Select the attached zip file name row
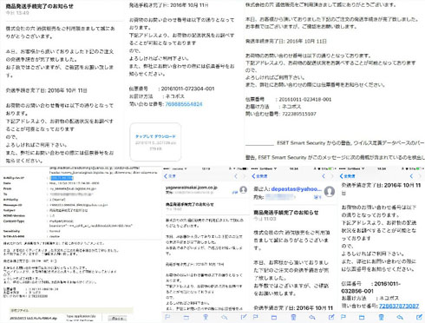Screen dimensions: 425x323 point(34,318)
